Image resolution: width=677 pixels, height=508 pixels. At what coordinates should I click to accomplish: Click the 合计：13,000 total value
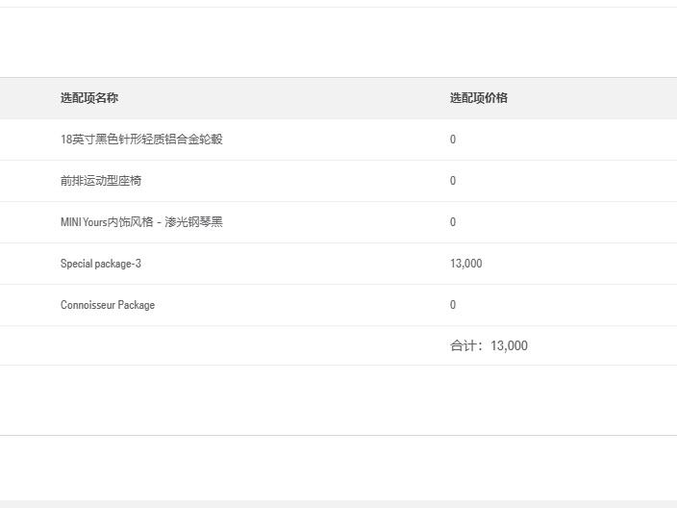pyautogui.click(x=489, y=345)
